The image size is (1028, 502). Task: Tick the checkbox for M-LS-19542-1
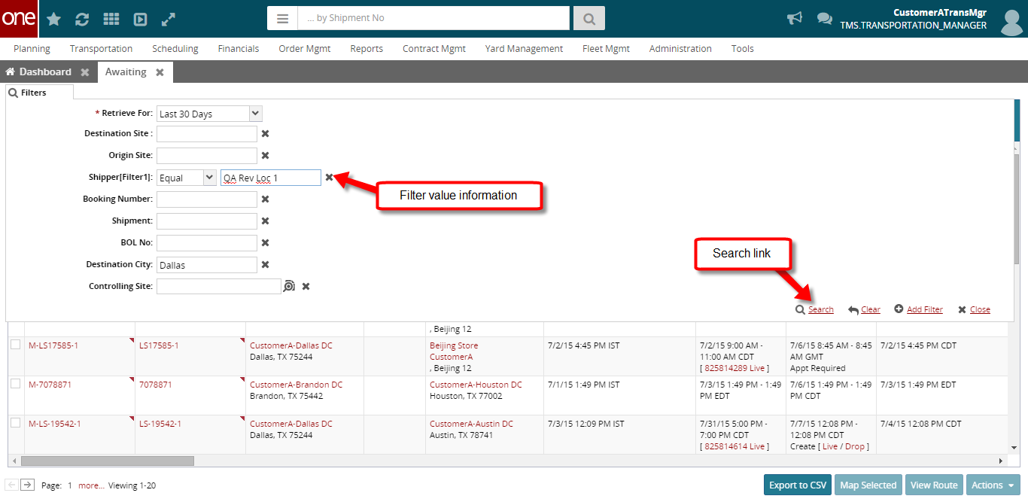pyautogui.click(x=16, y=423)
